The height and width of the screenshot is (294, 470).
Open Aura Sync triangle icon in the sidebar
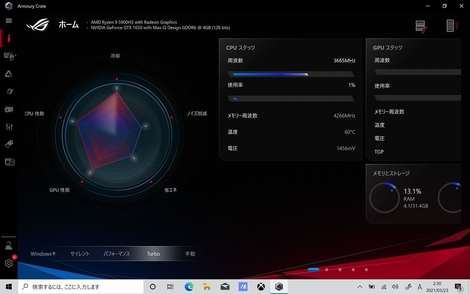(x=9, y=74)
